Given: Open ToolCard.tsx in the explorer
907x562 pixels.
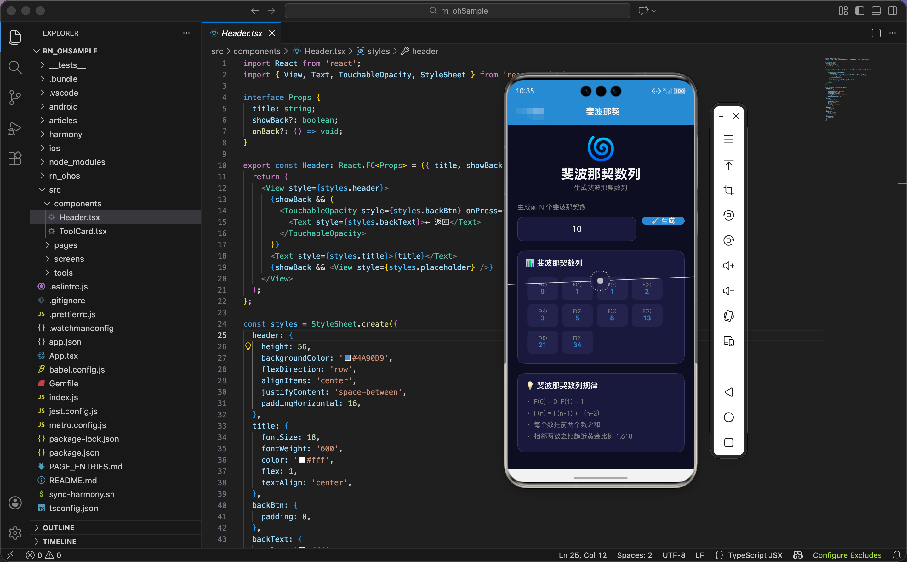Looking at the screenshot, I should click(x=83, y=231).
